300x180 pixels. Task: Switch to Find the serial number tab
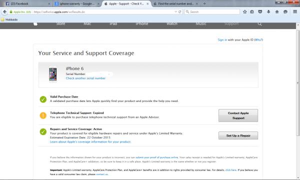pos(175,3)
